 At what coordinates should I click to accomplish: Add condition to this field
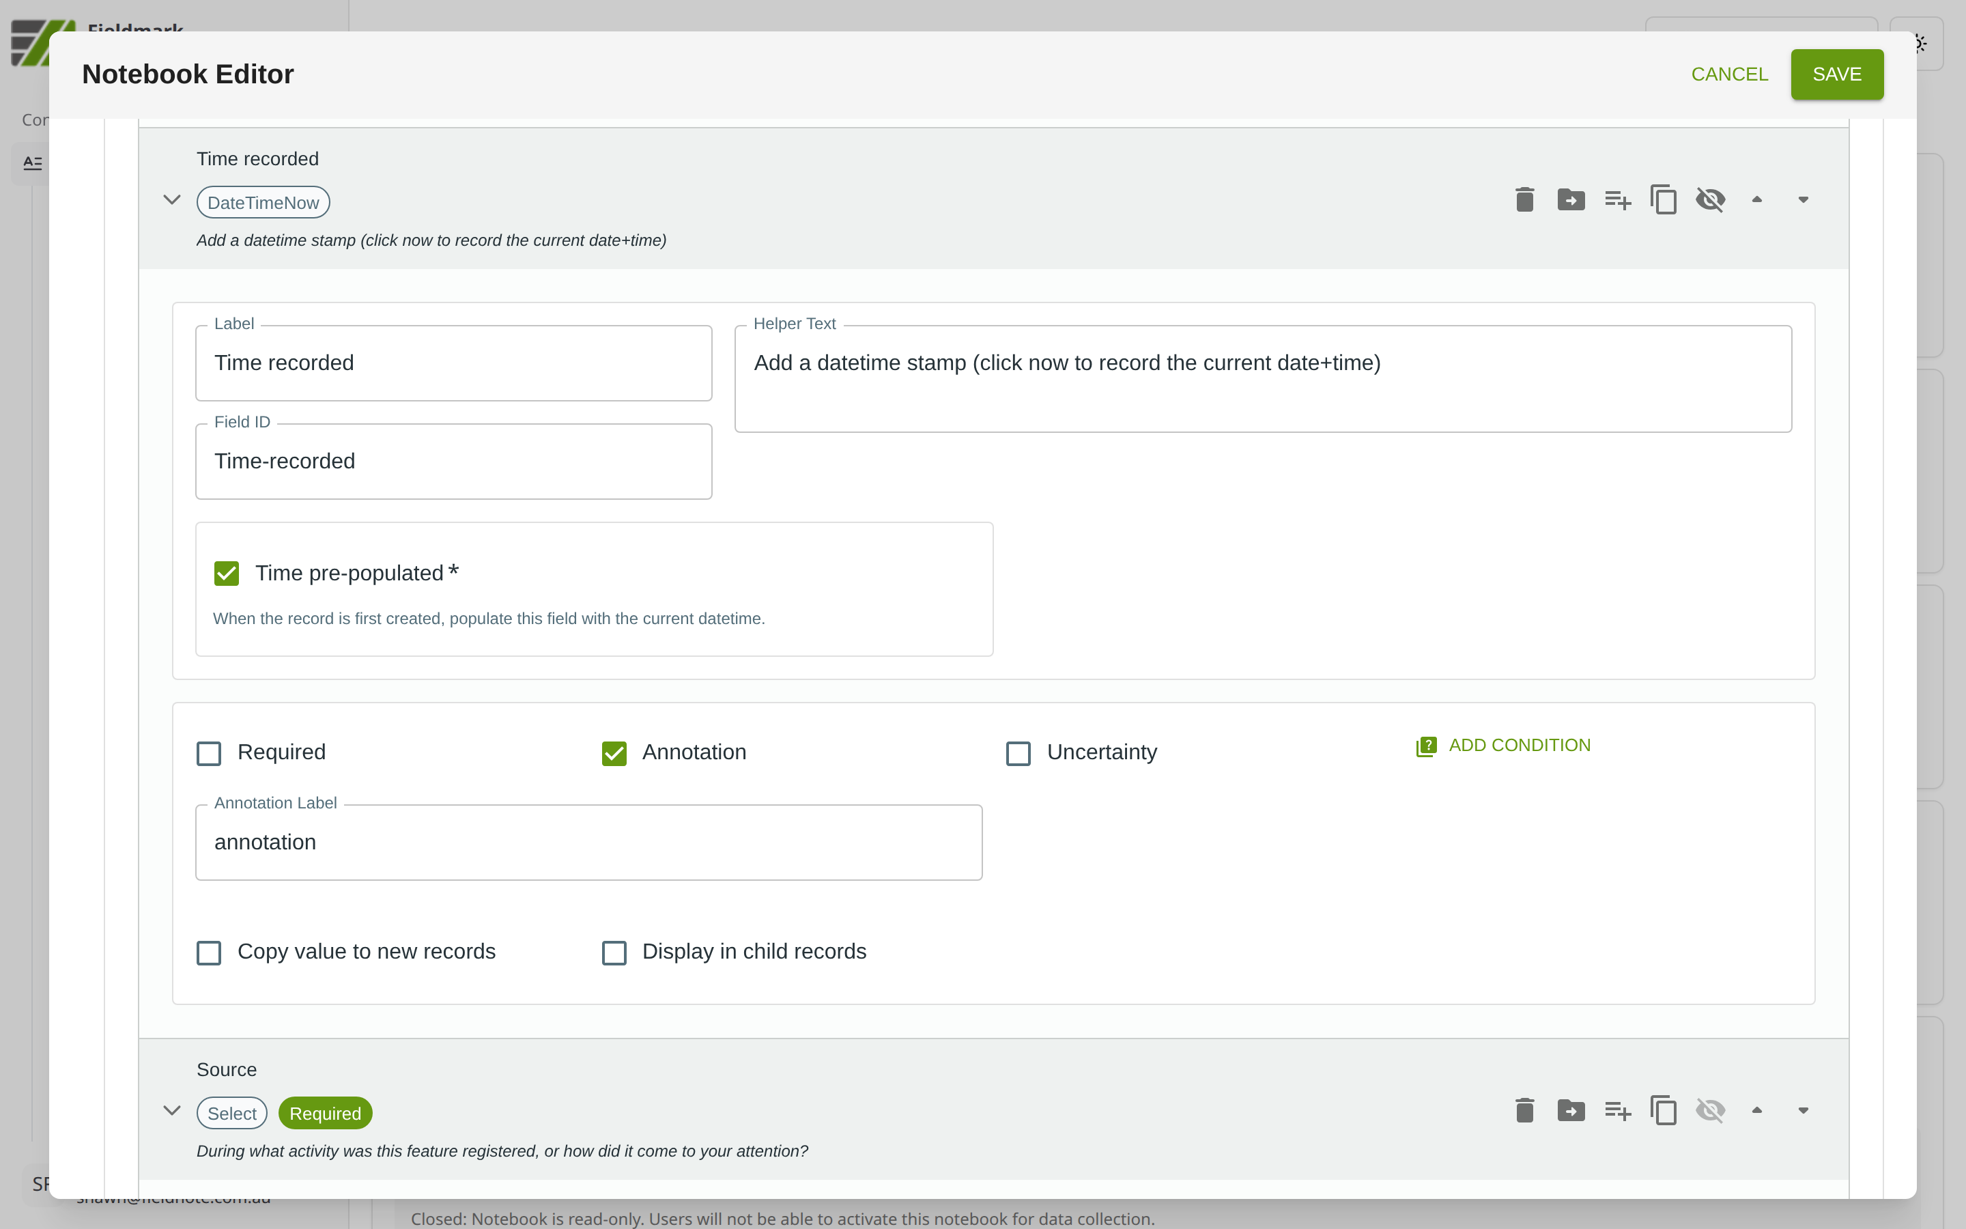[1503, 746]
